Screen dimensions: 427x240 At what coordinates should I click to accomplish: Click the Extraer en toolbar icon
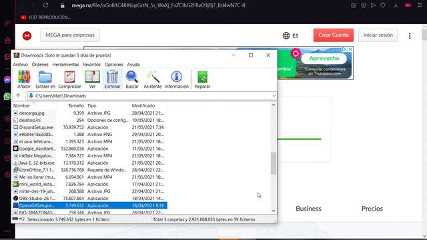(x=45, y=79)
